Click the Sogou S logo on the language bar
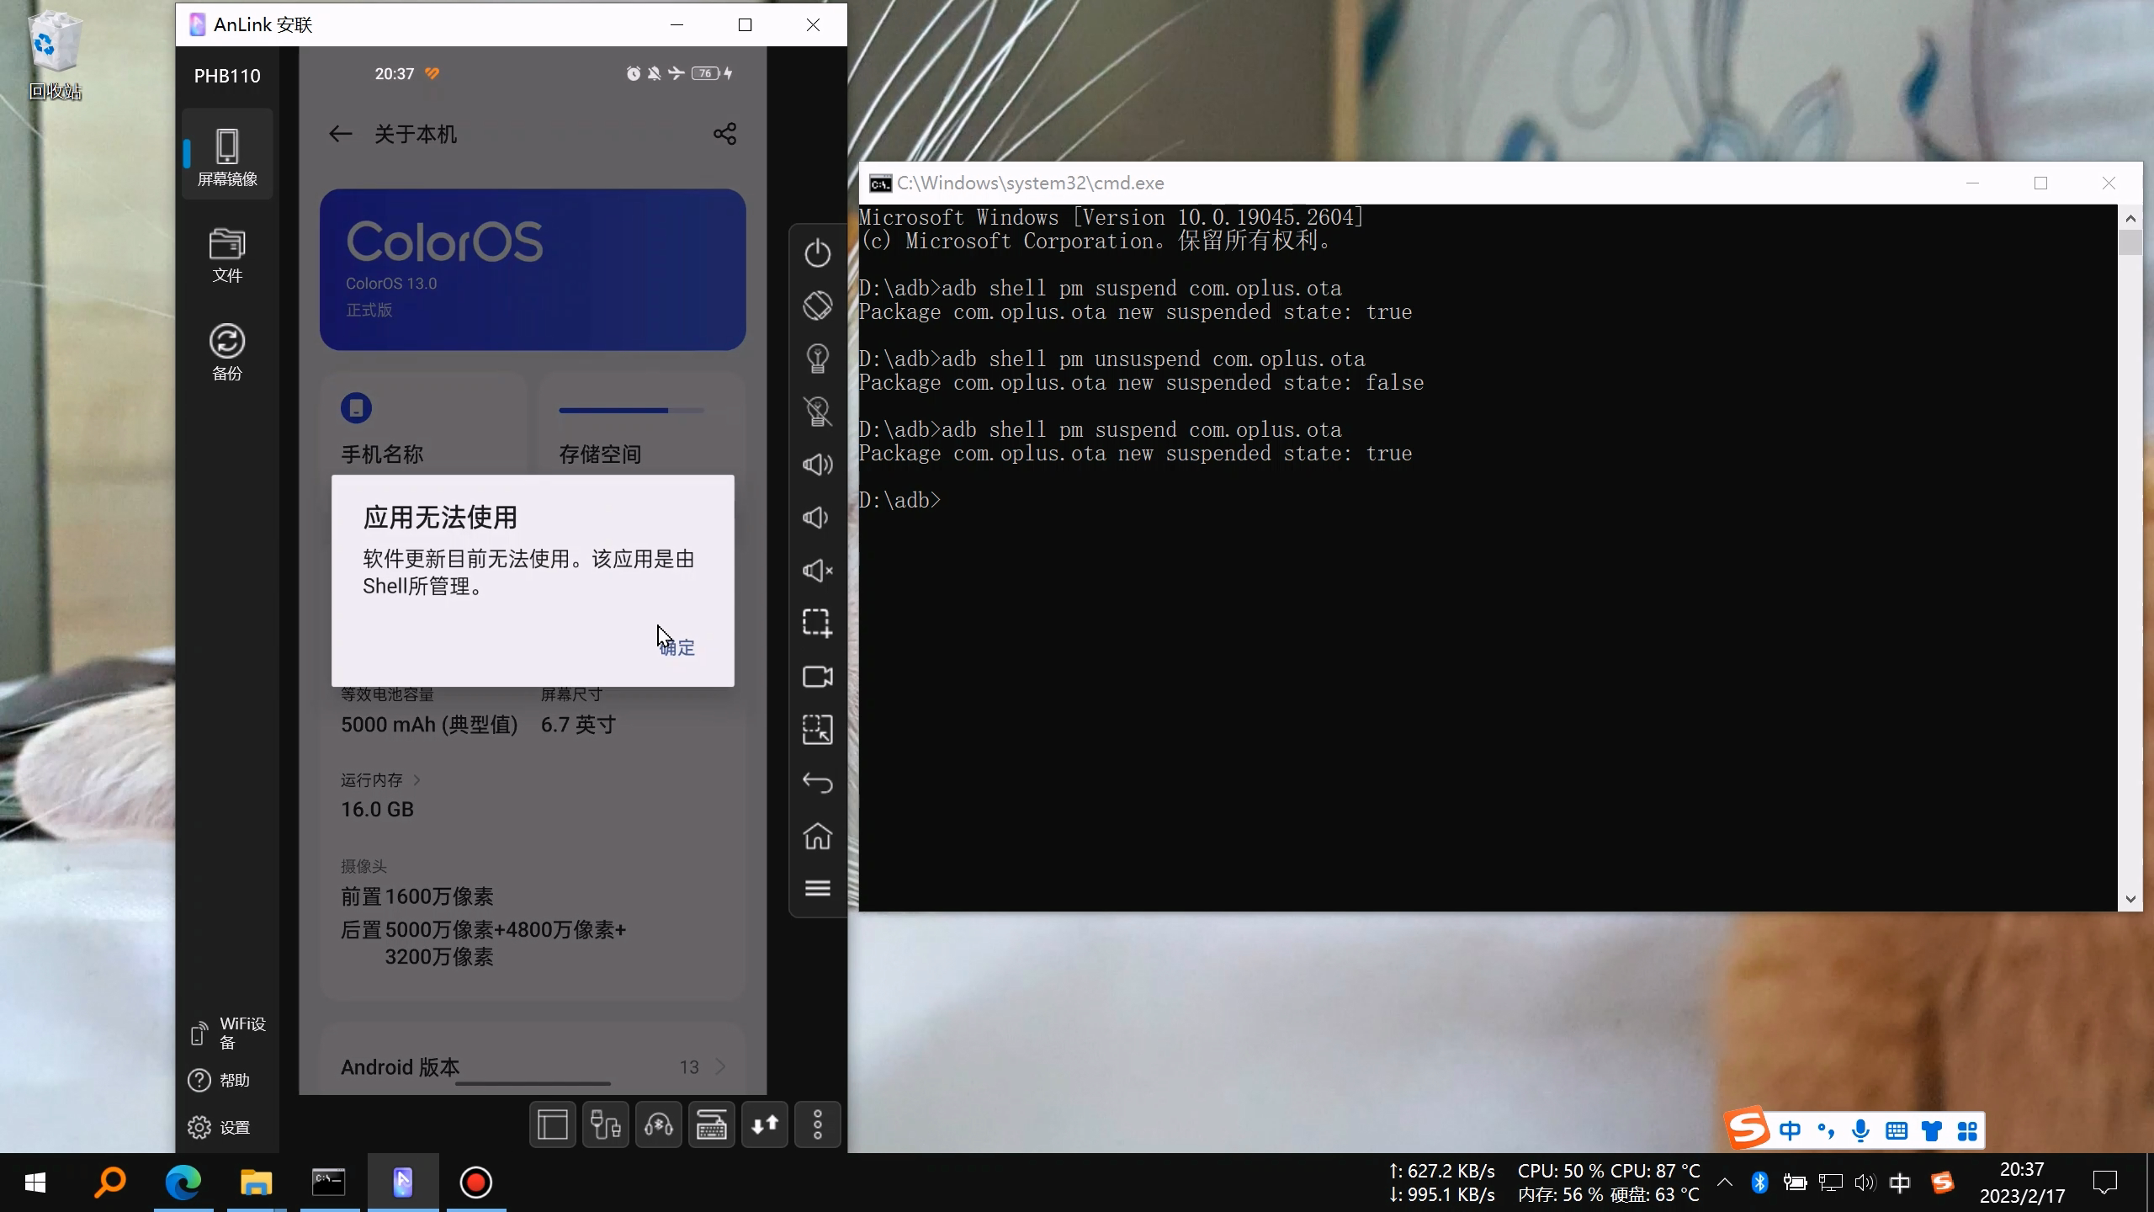 click(x=1748, y=1128)
